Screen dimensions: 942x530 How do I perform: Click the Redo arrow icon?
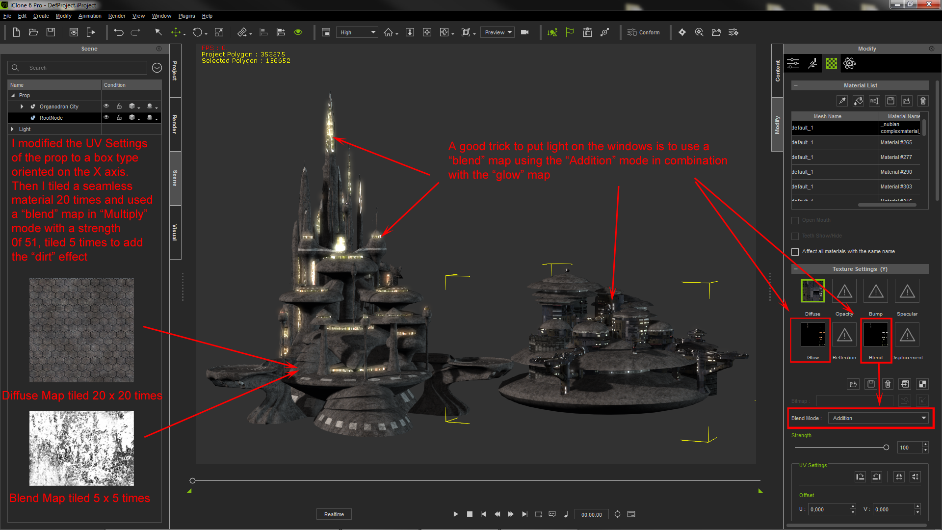(x=135, y=32)
